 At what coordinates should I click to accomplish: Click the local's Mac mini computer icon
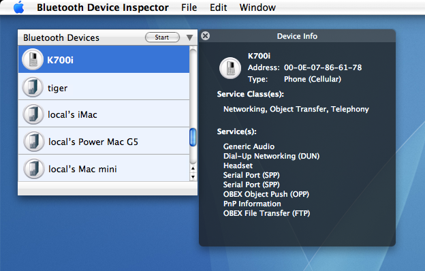(33, 169)
